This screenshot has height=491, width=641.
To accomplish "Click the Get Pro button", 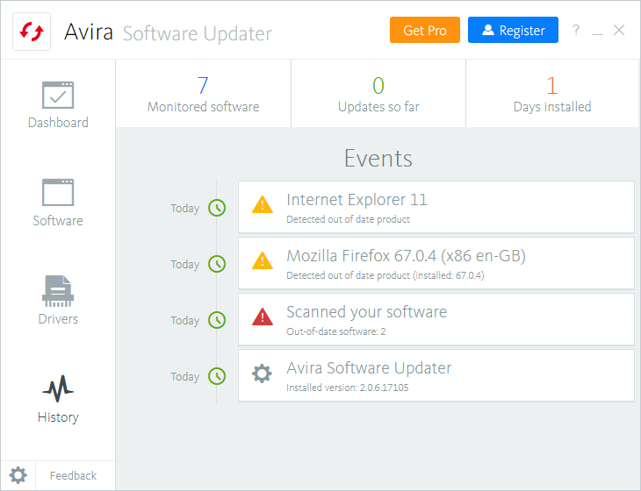I will click(425, 31).
